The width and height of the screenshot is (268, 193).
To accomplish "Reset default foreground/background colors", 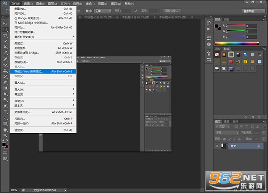I will 3,140.
